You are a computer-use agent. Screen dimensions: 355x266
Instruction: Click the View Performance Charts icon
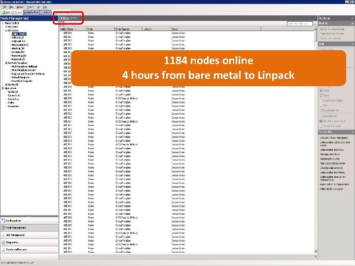point(321,121)
